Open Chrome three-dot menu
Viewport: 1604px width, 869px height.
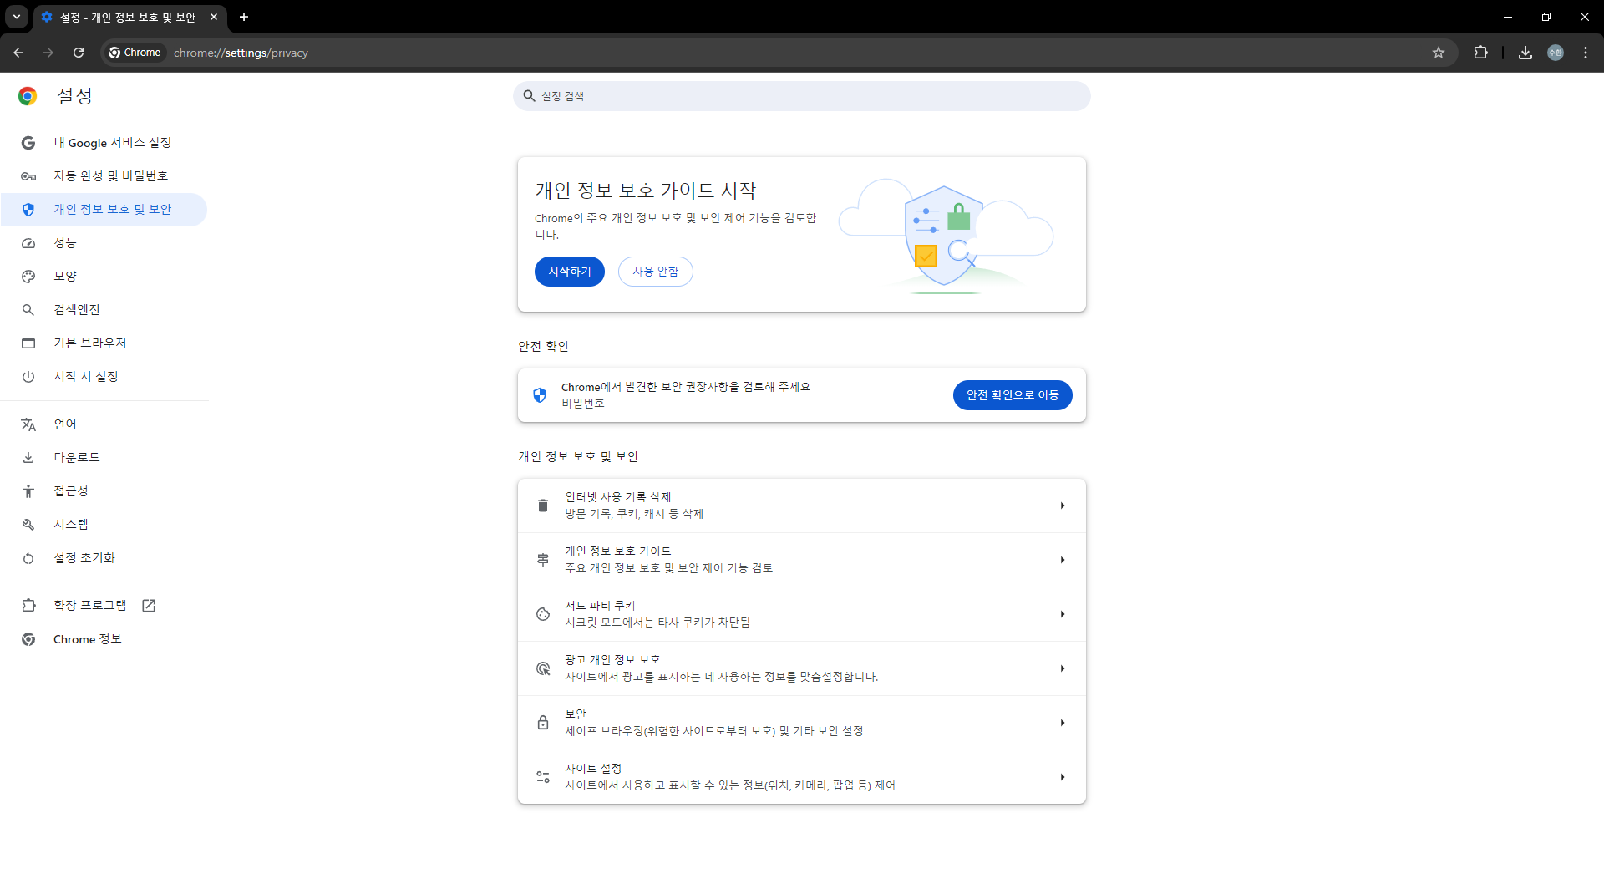tap(1585, 53)
